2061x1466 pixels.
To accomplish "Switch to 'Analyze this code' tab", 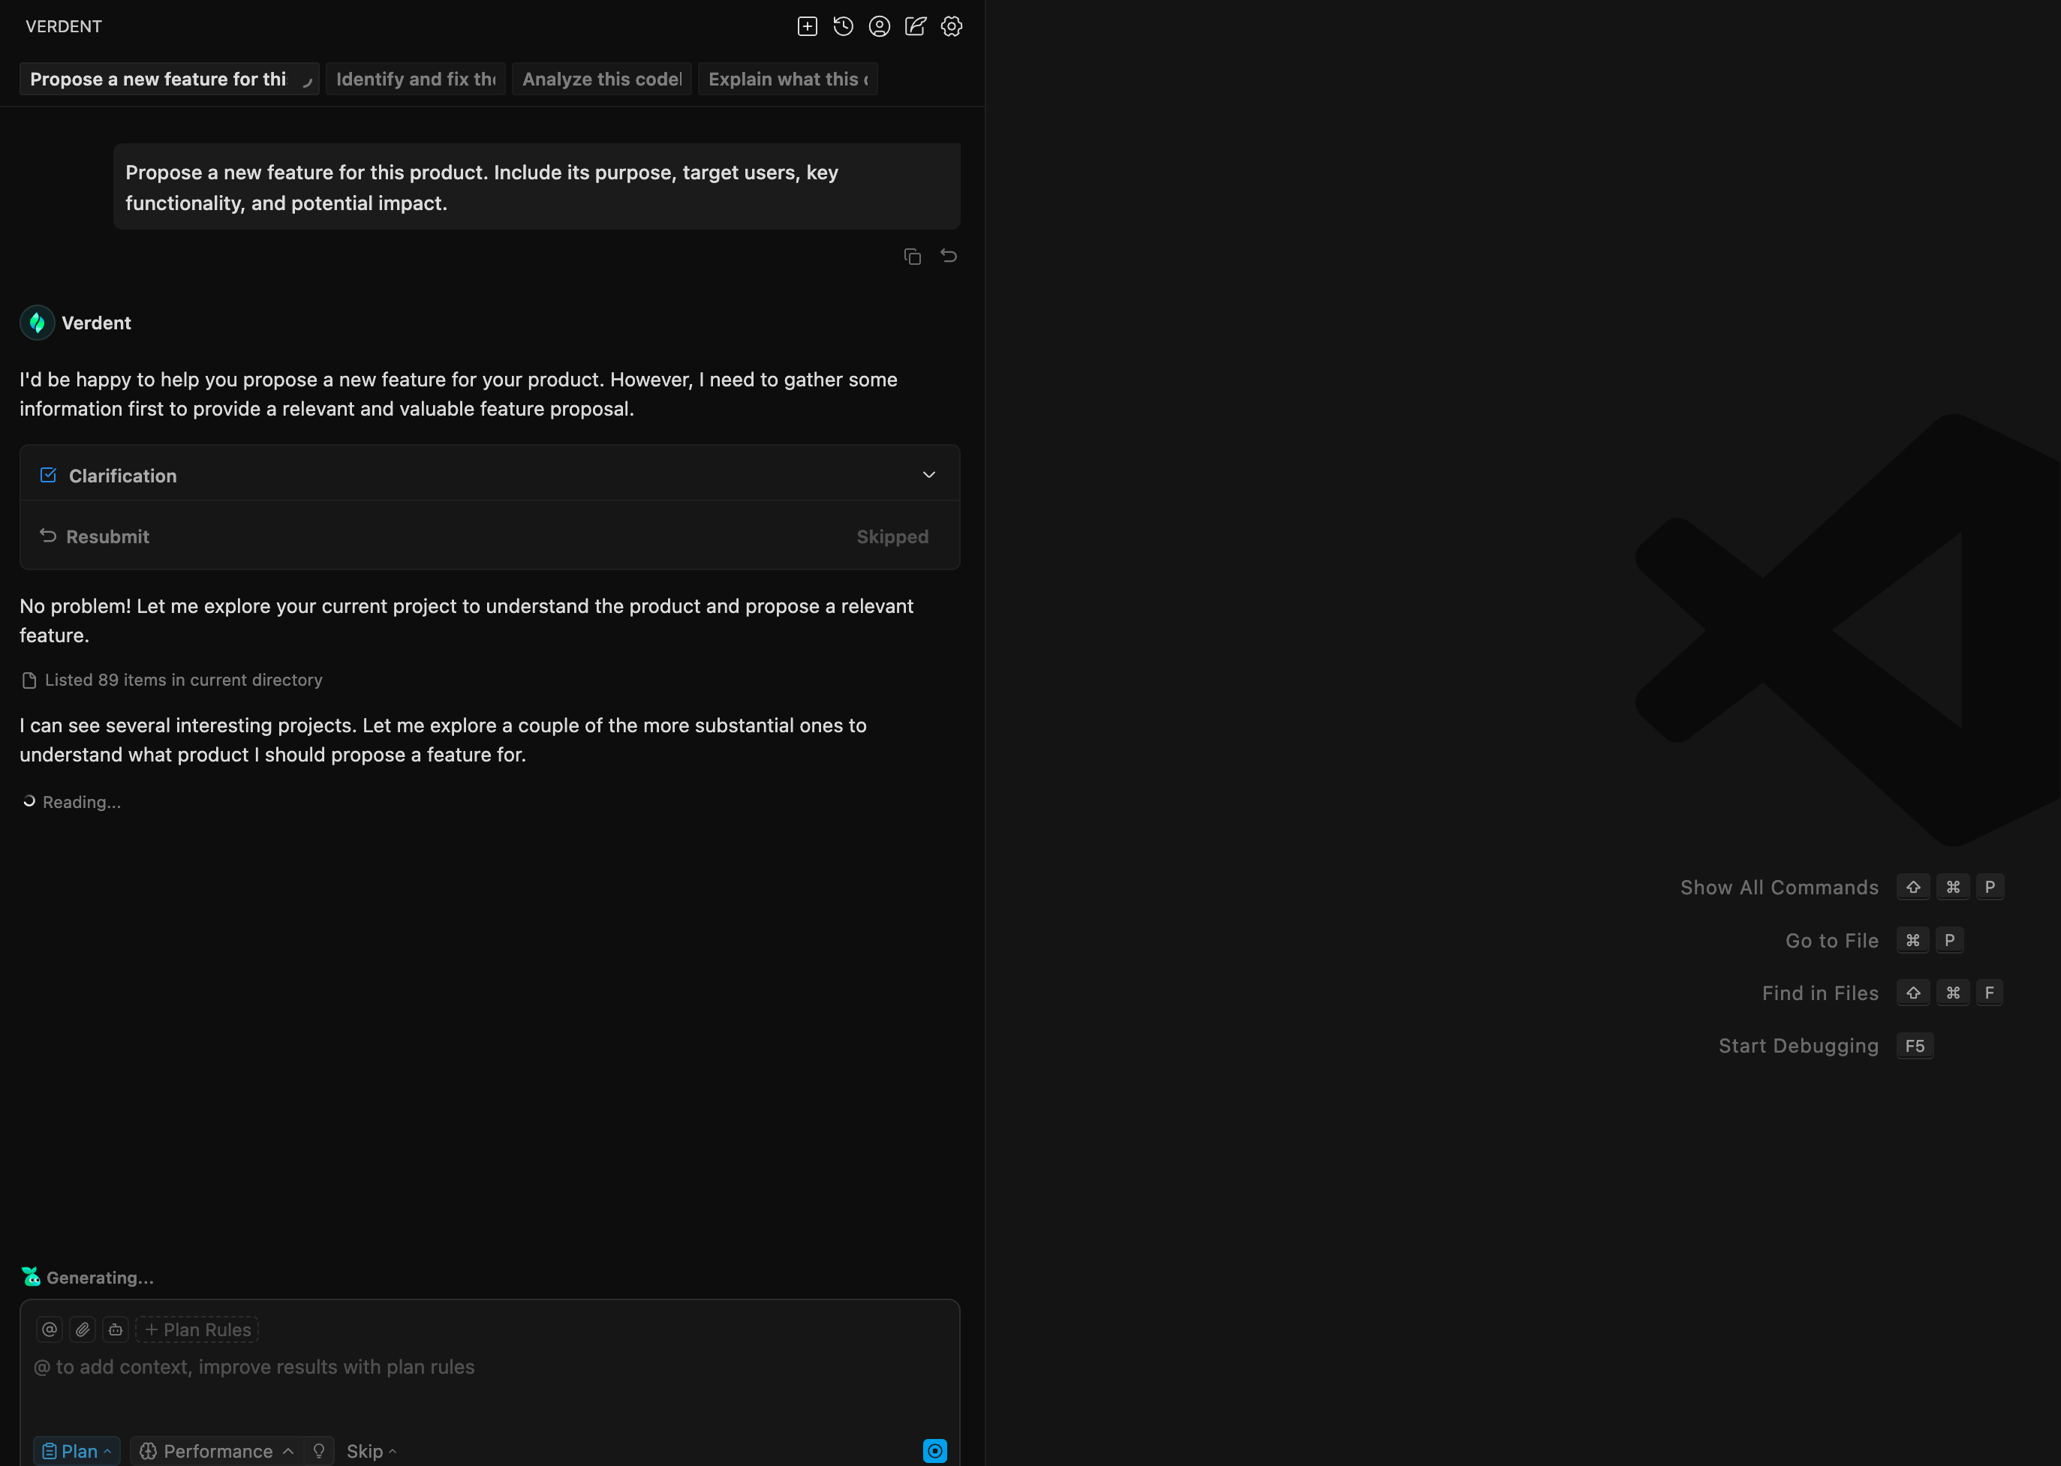I will click(x=601, y=80).
